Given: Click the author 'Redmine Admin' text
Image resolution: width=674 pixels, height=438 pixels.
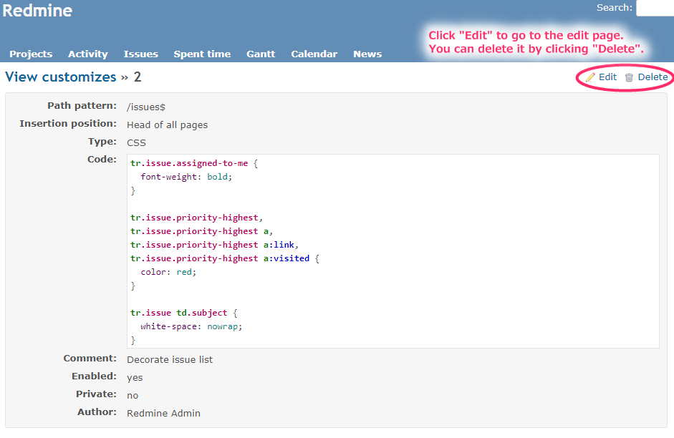Looking at the screenshot, I should click(x=163, y=413).
